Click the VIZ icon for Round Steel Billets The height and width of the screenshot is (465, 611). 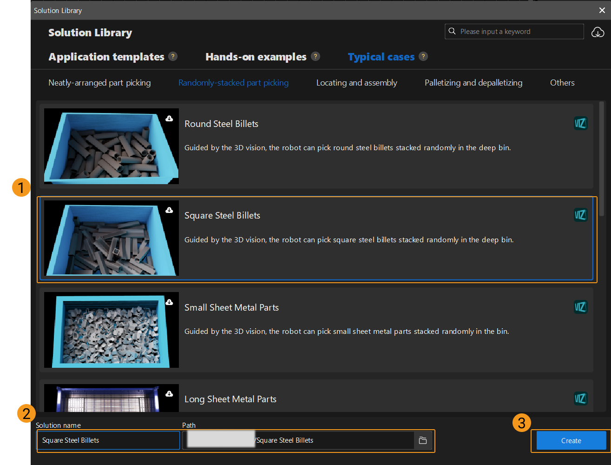click(x=580, y=123)
